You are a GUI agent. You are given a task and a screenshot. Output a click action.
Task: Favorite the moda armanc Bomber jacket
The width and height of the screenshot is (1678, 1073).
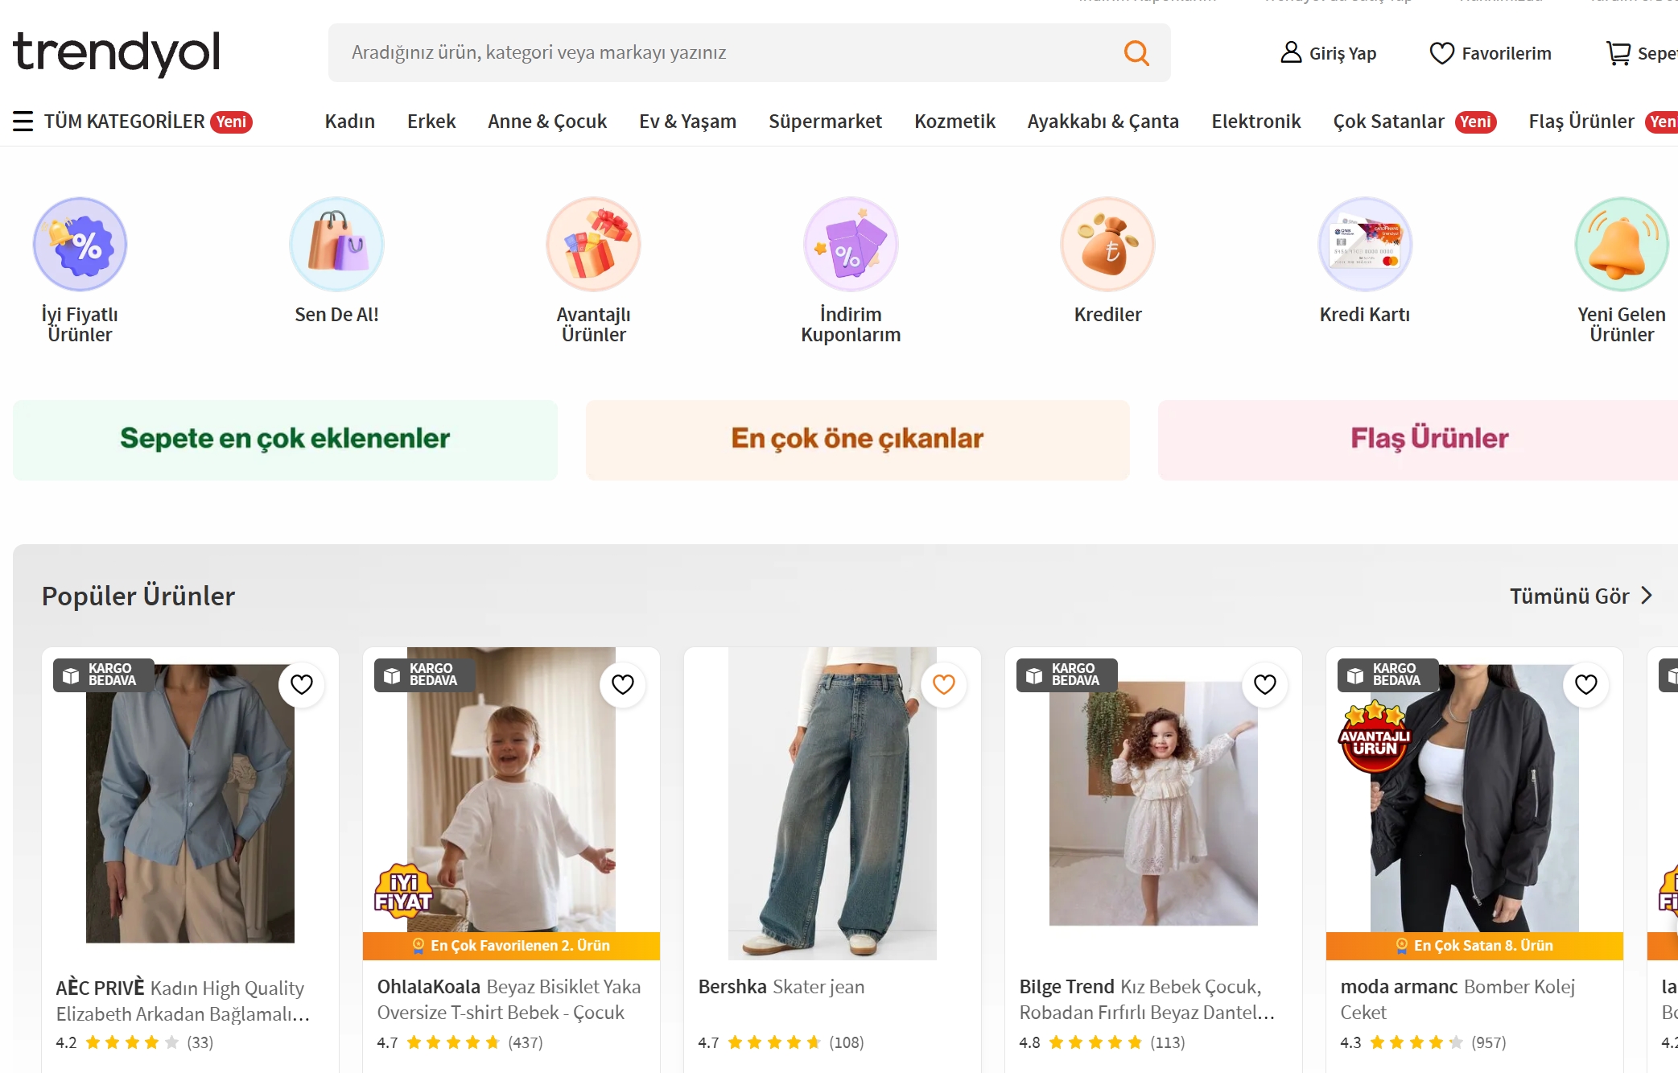[1585, 684]
